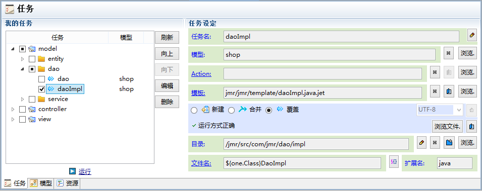Clear the Action field with its X icon
Screen dimensions: 482x191
[435, 72]
